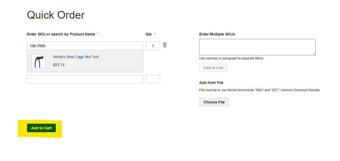Focus the SKU field containing 106-7566
340x161 pixels.
click(x=85, y=46)
